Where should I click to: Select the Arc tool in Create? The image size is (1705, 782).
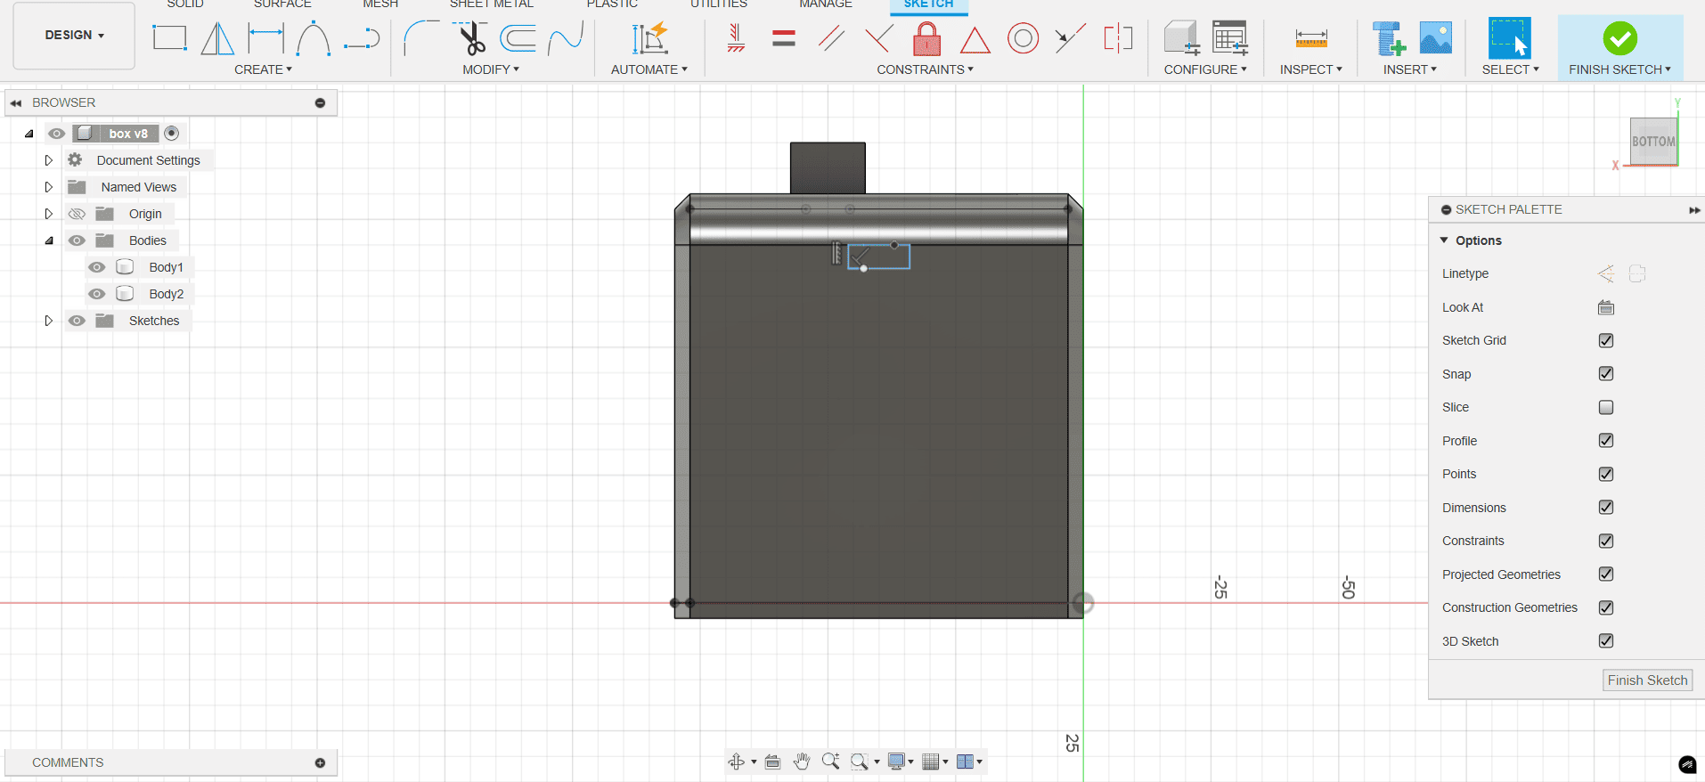click(x=314, y=38)
